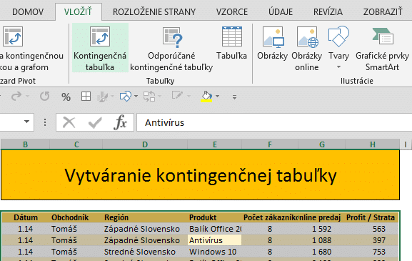Click the Obrázky insert icon
The image size is (412, 261).
pos(273,44)
